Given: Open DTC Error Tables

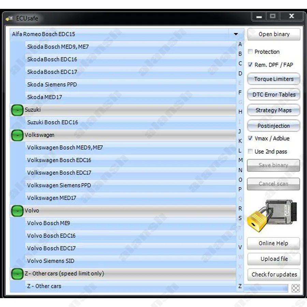Looking at the screenshot, I should click(x=274, y=94).
